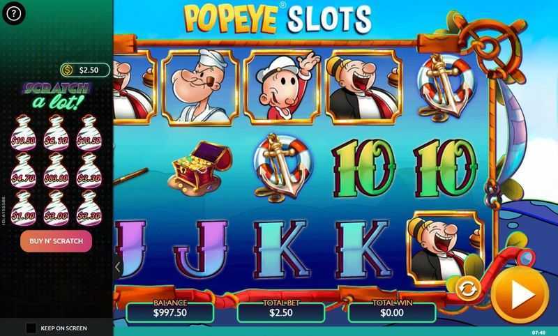The image size is (558, 336).
Task: Click the Buy N' Scratch button
Action: click(56, 241)
